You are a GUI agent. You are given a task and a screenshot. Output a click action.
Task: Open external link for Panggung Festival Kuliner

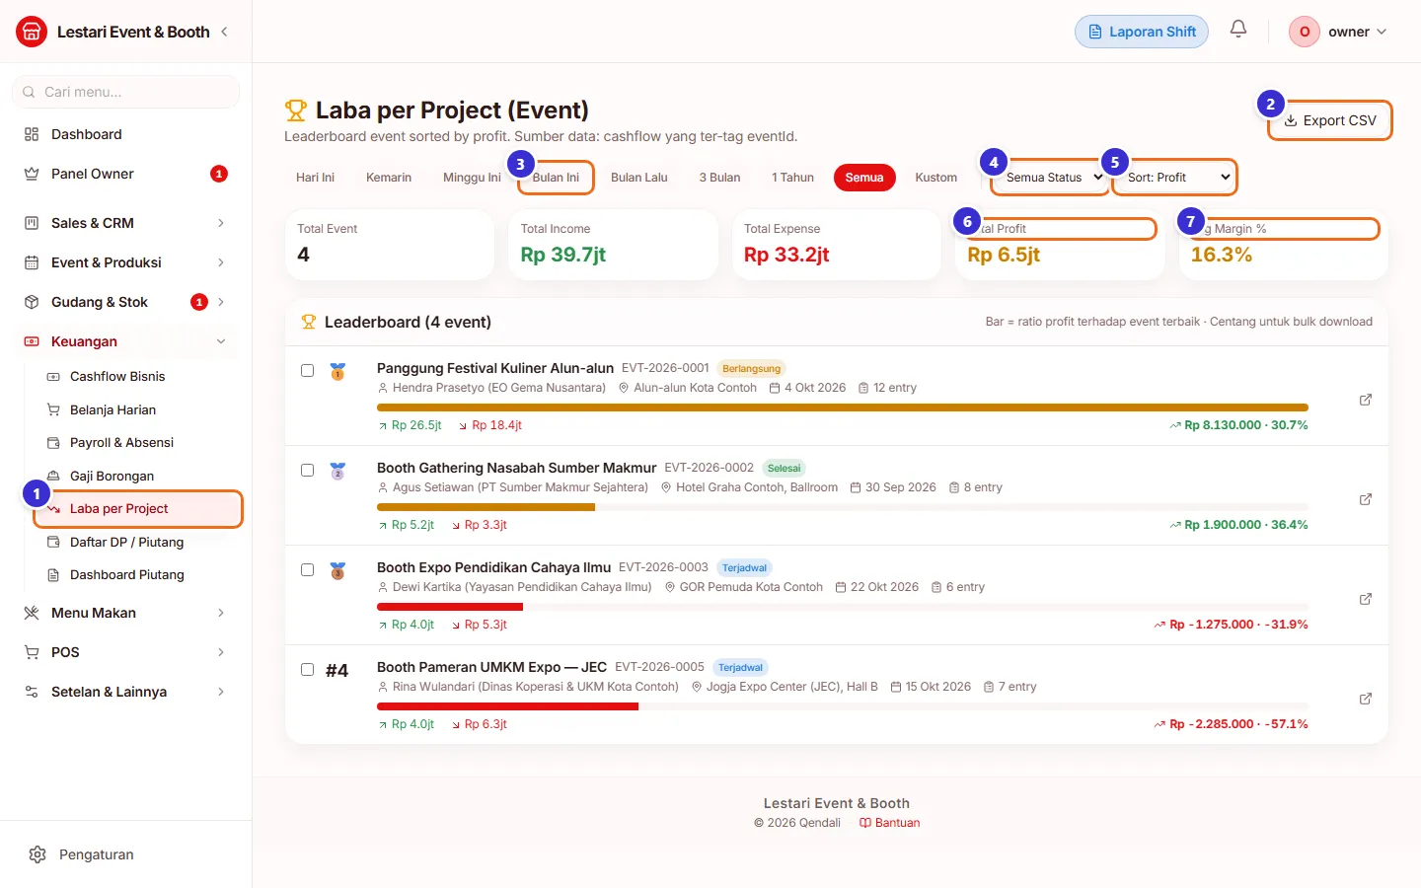point(1366,400)
